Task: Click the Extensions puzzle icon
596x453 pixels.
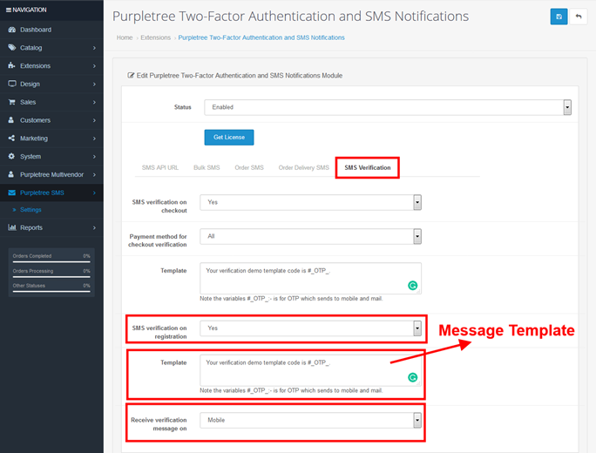Action: click(x=12, y=65)
